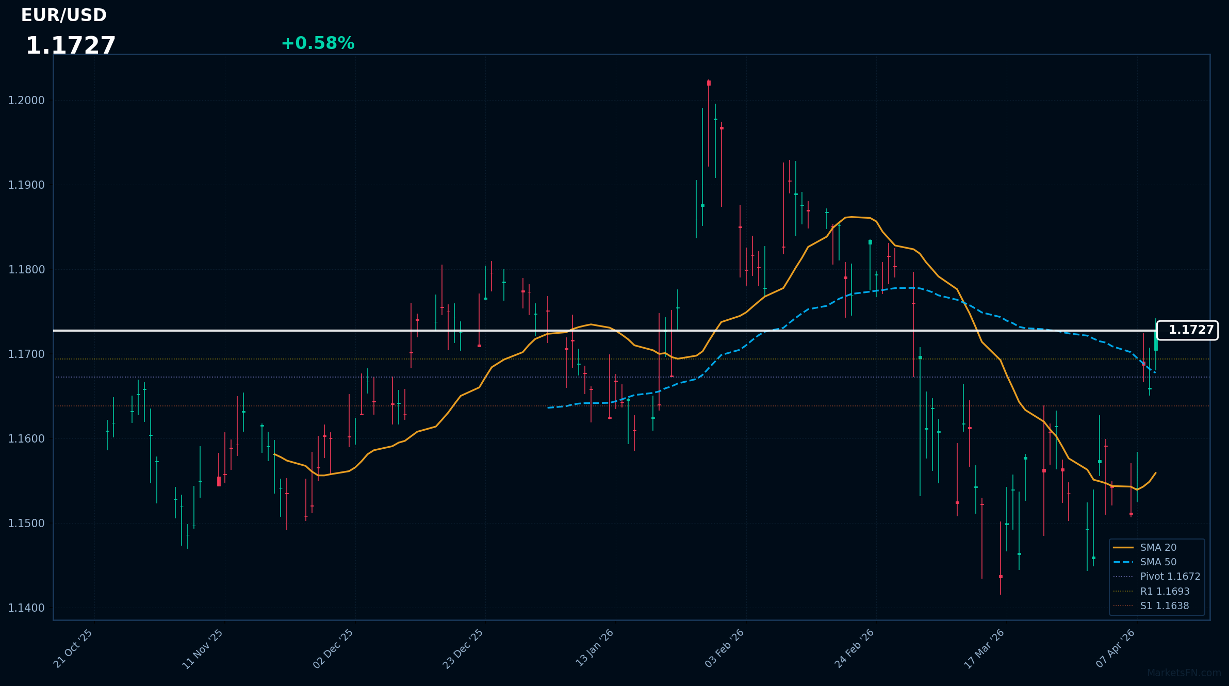Click the 13 Jan '26 date label
This screenshot has height=686, width=1229.
click(595, 648)
